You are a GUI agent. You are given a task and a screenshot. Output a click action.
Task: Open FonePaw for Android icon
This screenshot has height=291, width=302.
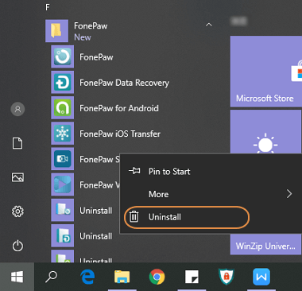tap(63, 108)
